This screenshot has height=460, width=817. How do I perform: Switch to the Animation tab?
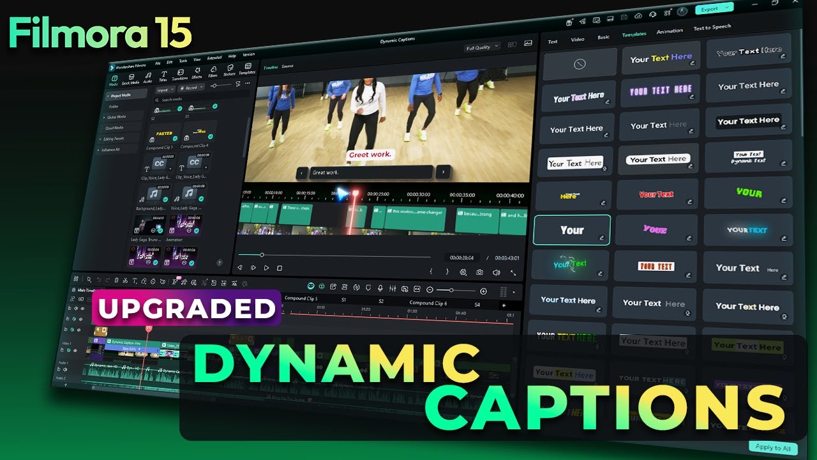pos(670,31)
